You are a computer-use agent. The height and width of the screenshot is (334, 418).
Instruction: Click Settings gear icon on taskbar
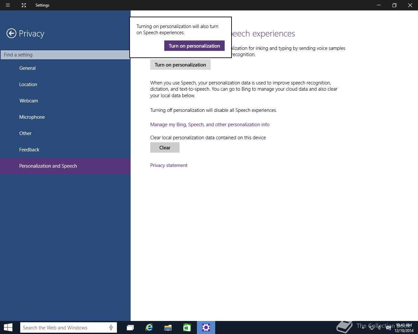206,327
